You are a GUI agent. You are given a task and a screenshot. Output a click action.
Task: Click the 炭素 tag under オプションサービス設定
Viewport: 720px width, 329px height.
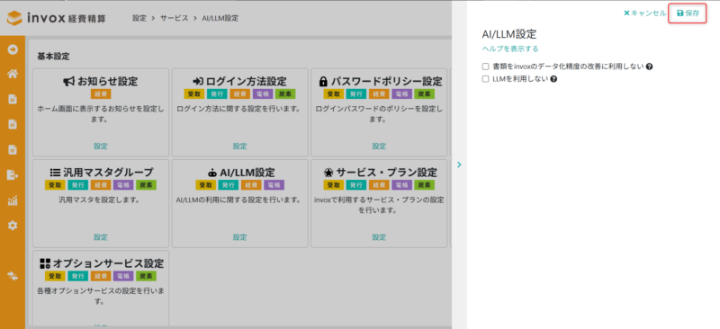(147, 276)
